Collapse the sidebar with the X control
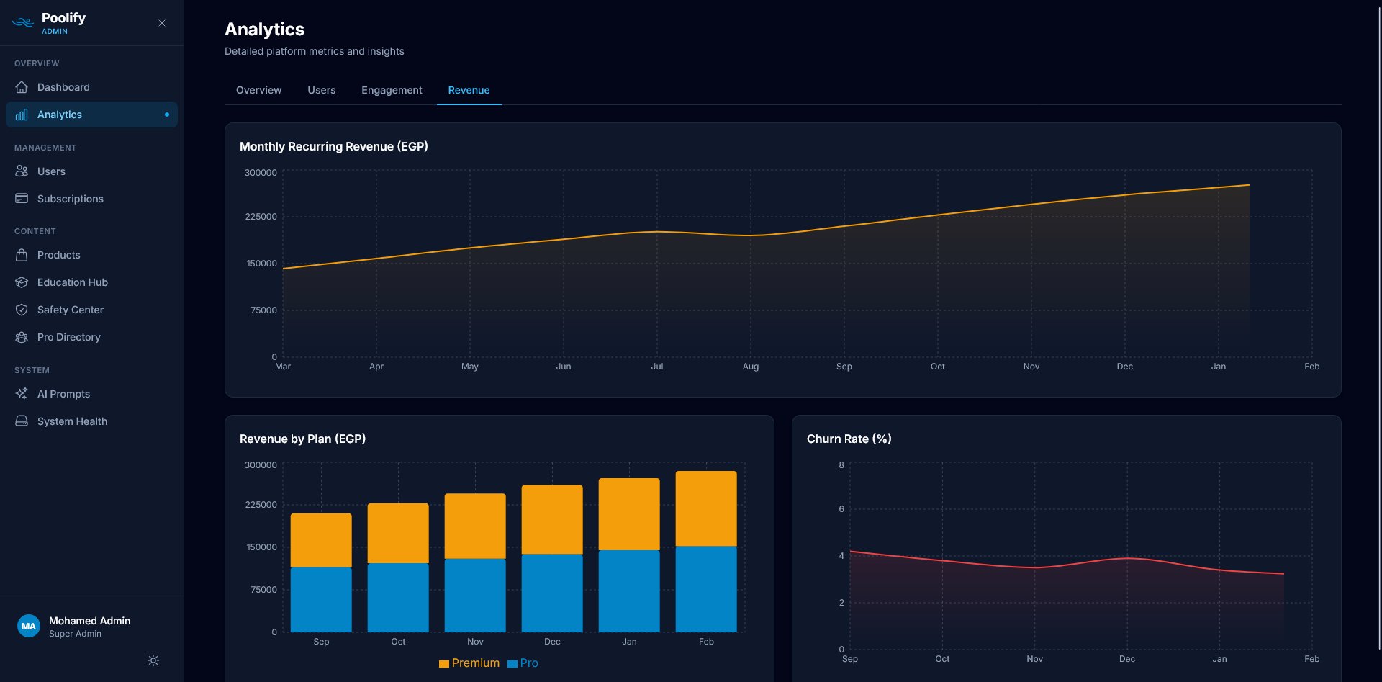The width and height of the screenshot is (1382, 682). click(162, 23)
